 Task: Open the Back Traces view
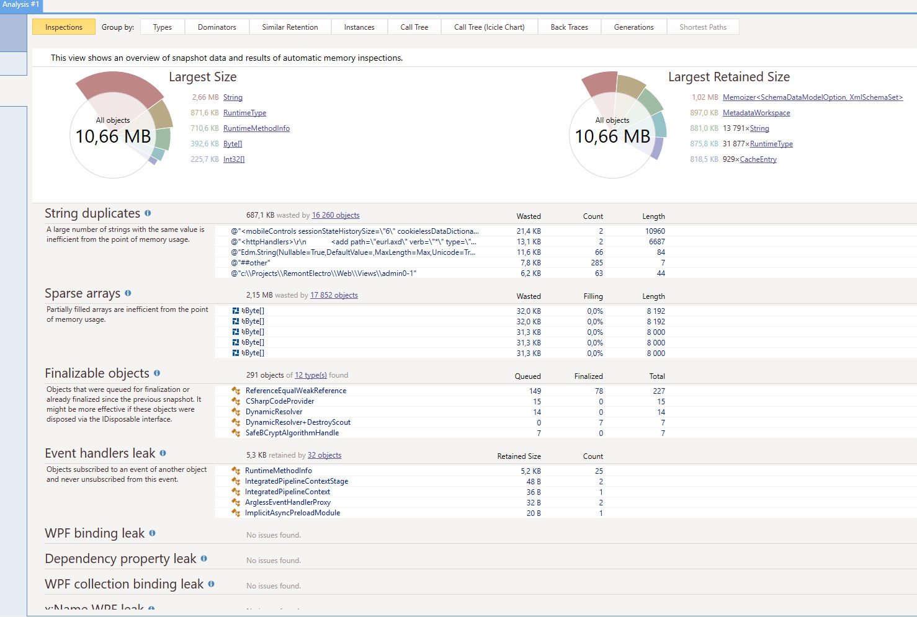[x=570, y=27]
